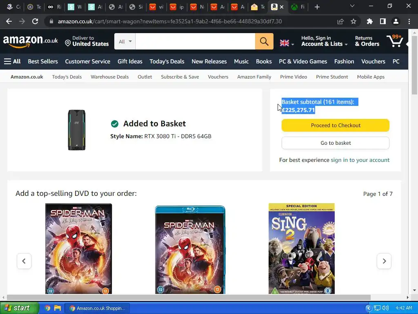
Task: Open Prime Video sub-nav link
Action: click(293, 77)
